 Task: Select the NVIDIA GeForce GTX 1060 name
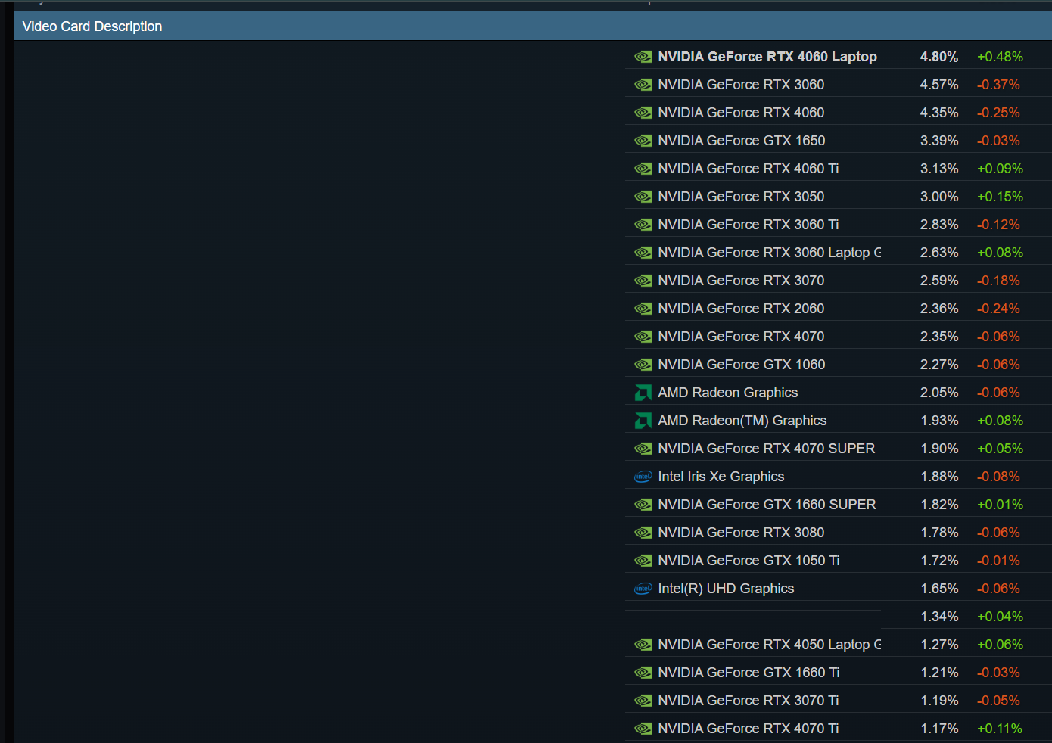click(x=742, y=365)
